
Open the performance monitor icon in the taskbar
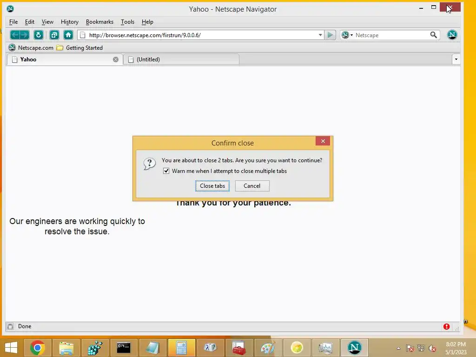325,348
